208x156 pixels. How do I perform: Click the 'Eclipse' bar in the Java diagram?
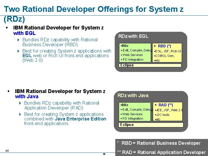point(151,125)
